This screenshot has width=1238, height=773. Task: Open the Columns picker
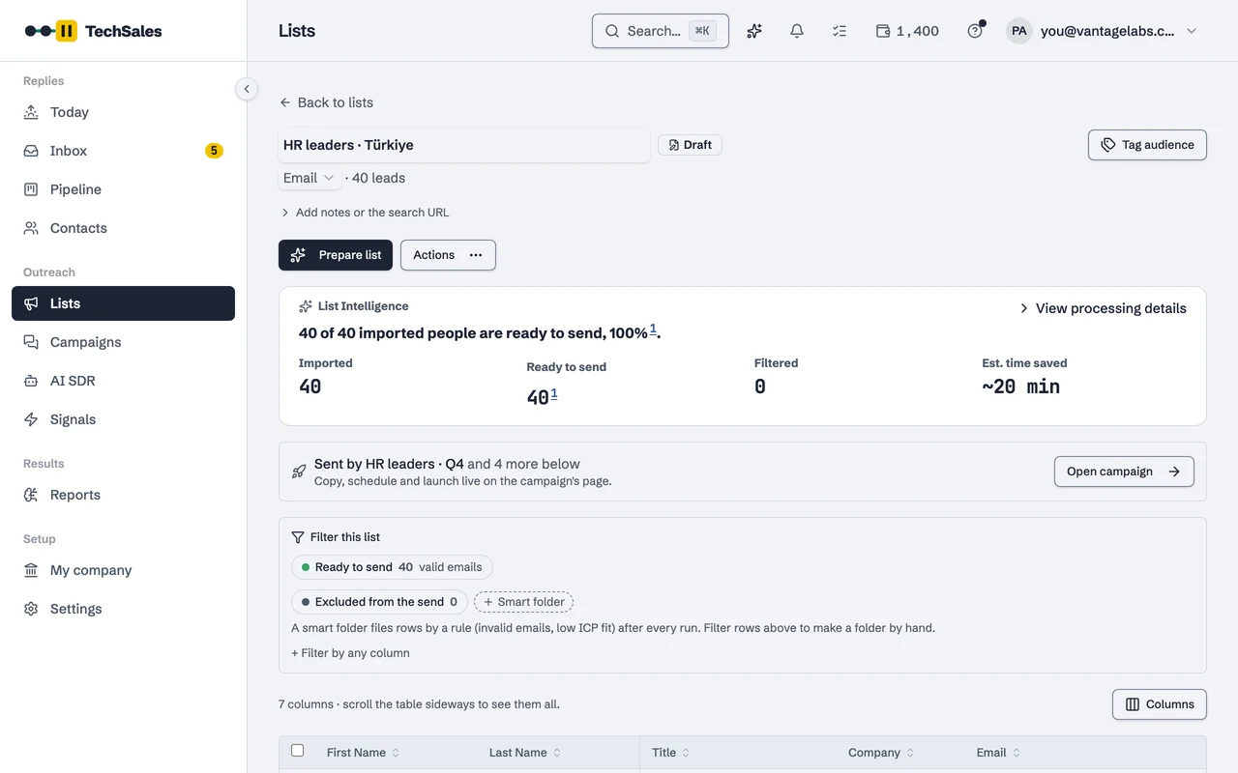[1160, 704]
